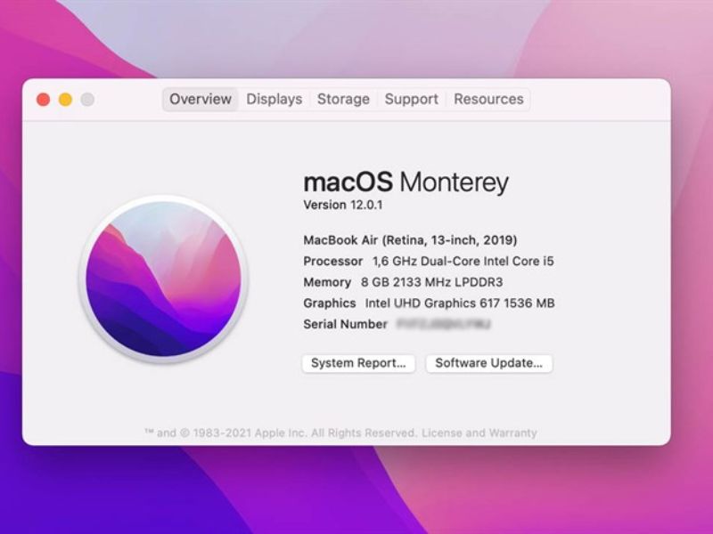Screen dimensions: 713x534
Task: Open the Storage tab
Action: click(x=343, y=99)
